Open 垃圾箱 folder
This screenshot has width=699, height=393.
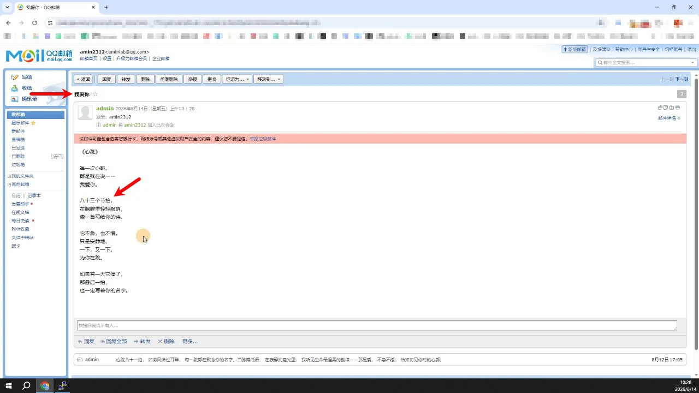click(18, 164)
